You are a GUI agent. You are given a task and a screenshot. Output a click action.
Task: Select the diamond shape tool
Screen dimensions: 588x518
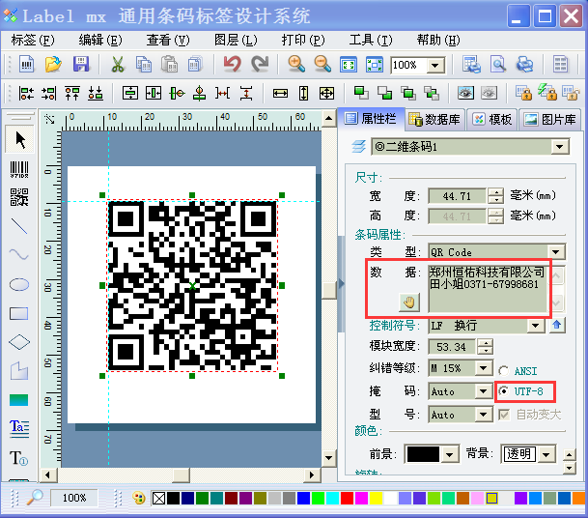[19, 342]
